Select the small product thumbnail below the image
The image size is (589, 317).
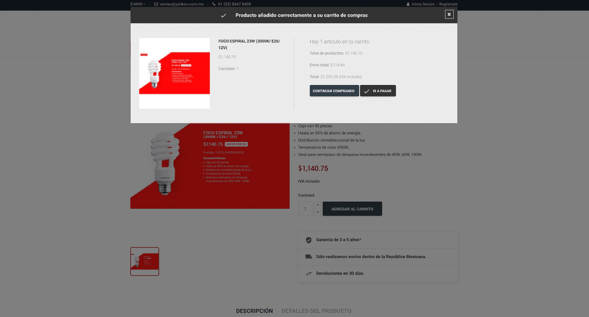click(x=144, y=261)
